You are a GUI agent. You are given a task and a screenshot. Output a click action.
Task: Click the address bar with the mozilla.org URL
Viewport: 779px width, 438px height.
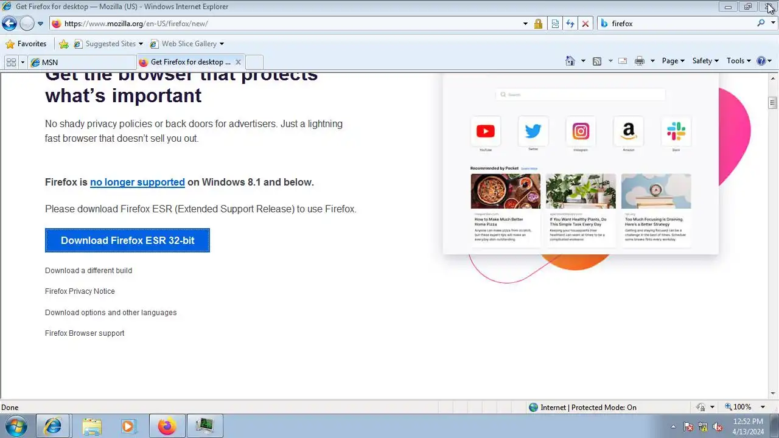click(286, 24)
